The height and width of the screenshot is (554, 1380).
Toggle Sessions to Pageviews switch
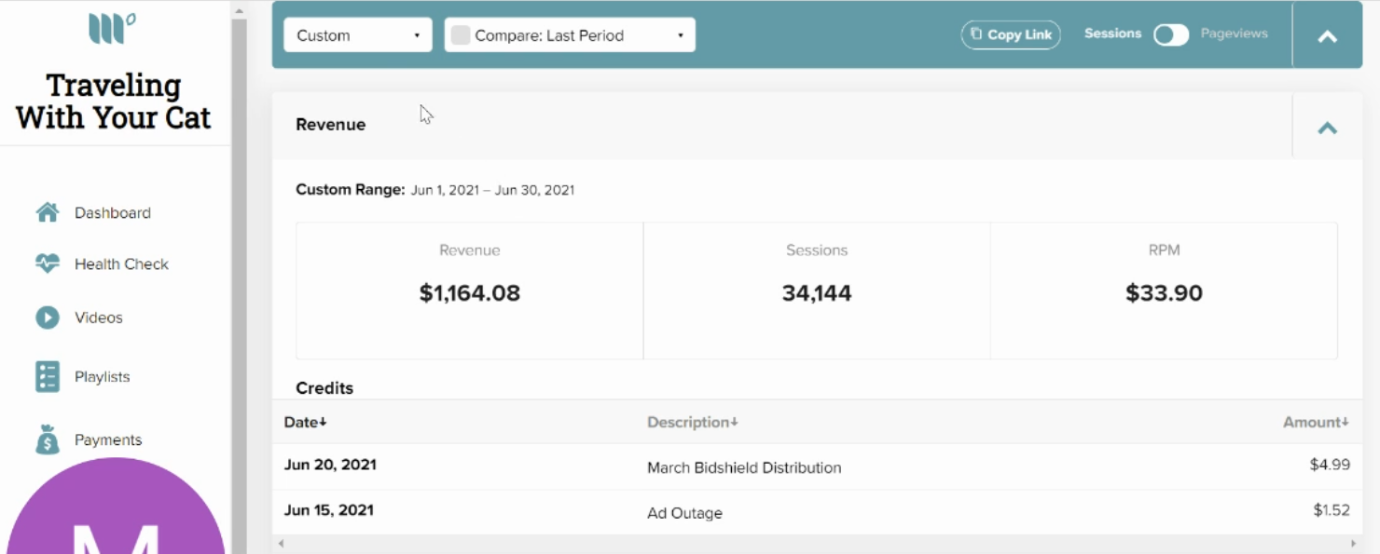point(1171,34)
